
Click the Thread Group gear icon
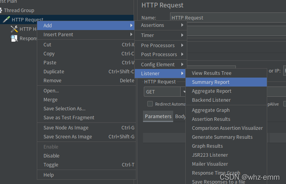tap(1, 11)
